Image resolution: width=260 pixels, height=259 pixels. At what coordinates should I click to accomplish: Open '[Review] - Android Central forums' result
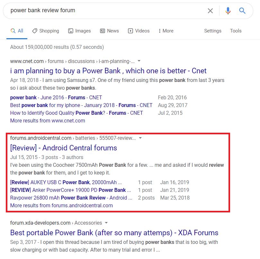[64, 148]
